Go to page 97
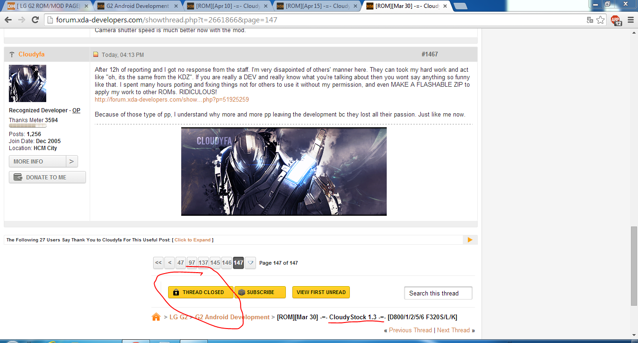 pos(192,263)
